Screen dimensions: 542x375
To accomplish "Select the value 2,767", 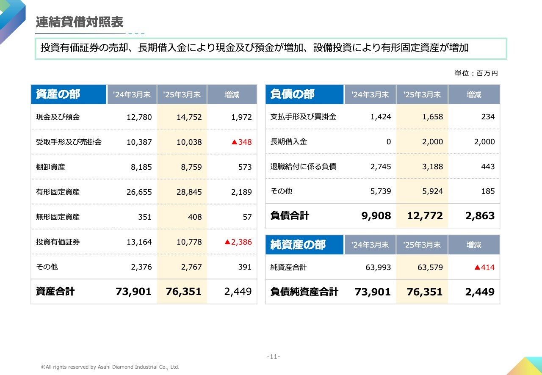I will [191, 267].
